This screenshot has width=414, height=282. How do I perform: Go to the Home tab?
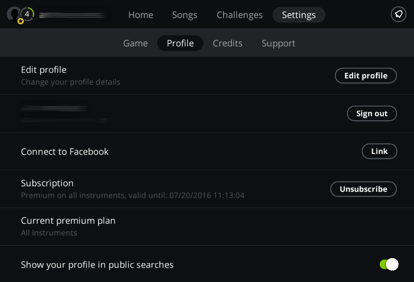coord(141,15)
